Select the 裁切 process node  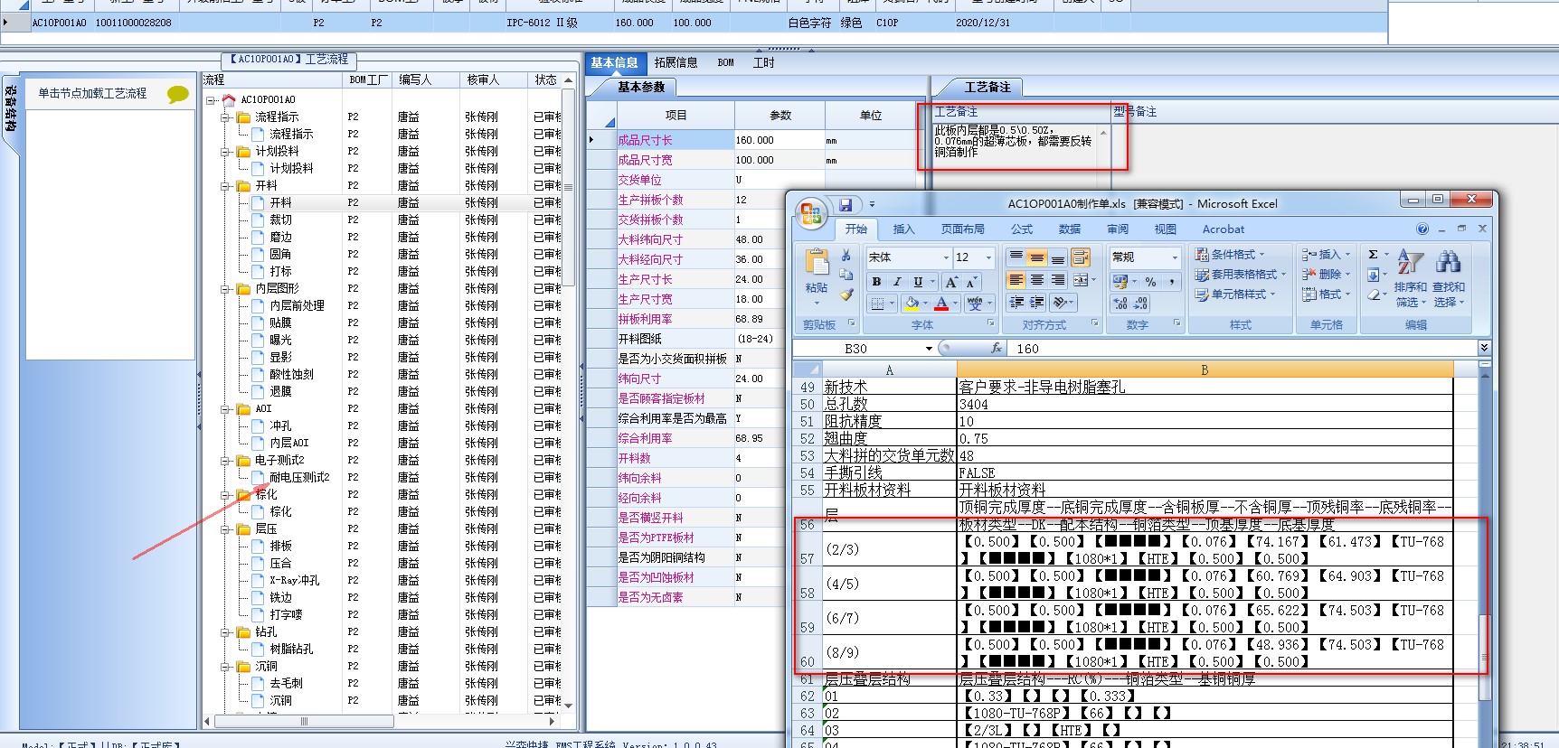click(280, 220)
